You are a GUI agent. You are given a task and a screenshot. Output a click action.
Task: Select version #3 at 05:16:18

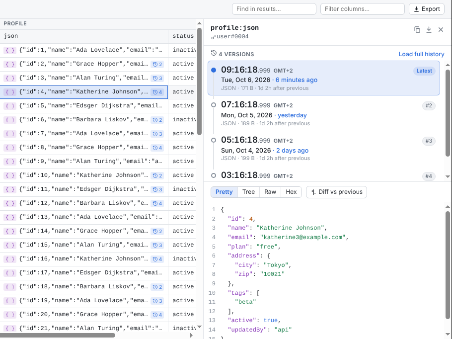click(x=324, y=148)
